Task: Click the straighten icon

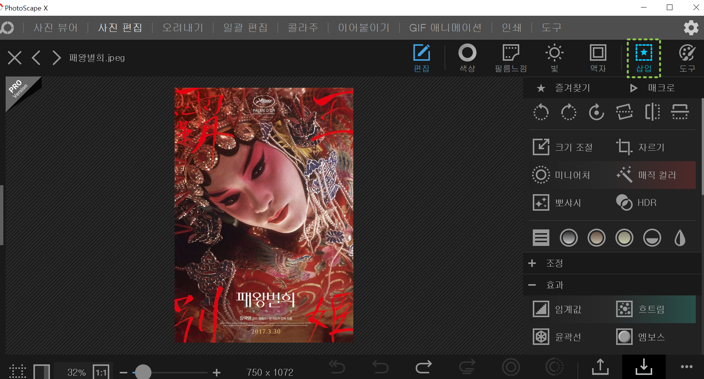Action: [x=624, y=112]
